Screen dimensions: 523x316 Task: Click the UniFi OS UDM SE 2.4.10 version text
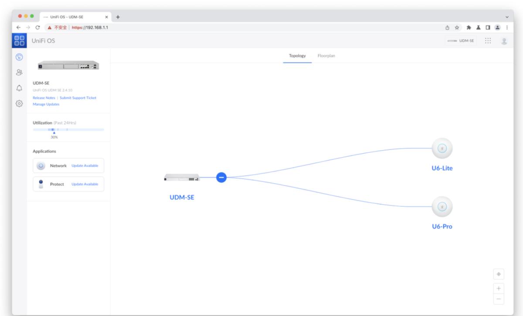click(x=53, y=90)
